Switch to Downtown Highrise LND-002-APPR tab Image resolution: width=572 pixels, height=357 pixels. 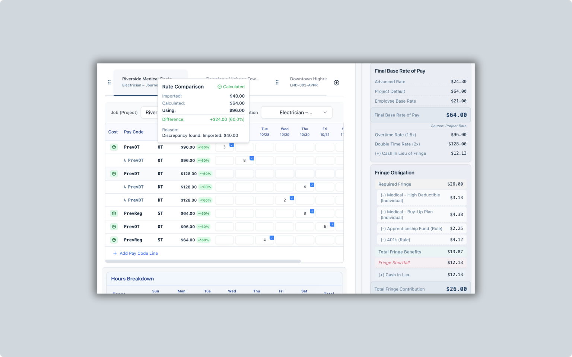coord(308,82)
